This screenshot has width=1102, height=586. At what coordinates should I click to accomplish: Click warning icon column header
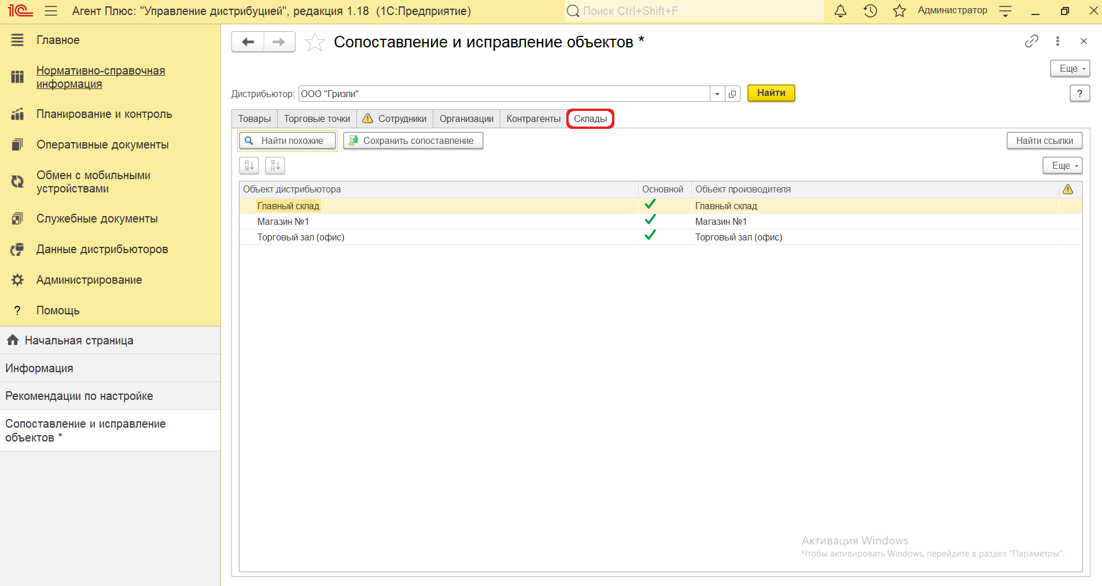pos(1068,189)
